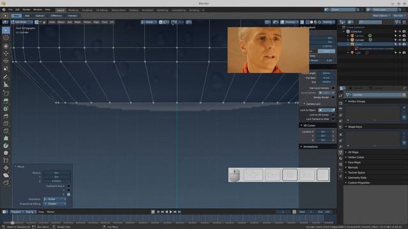The height and width of the screenshot is (229, 408).
Task: Open the 3D viewport editor type selector
Action: (5, 22)
